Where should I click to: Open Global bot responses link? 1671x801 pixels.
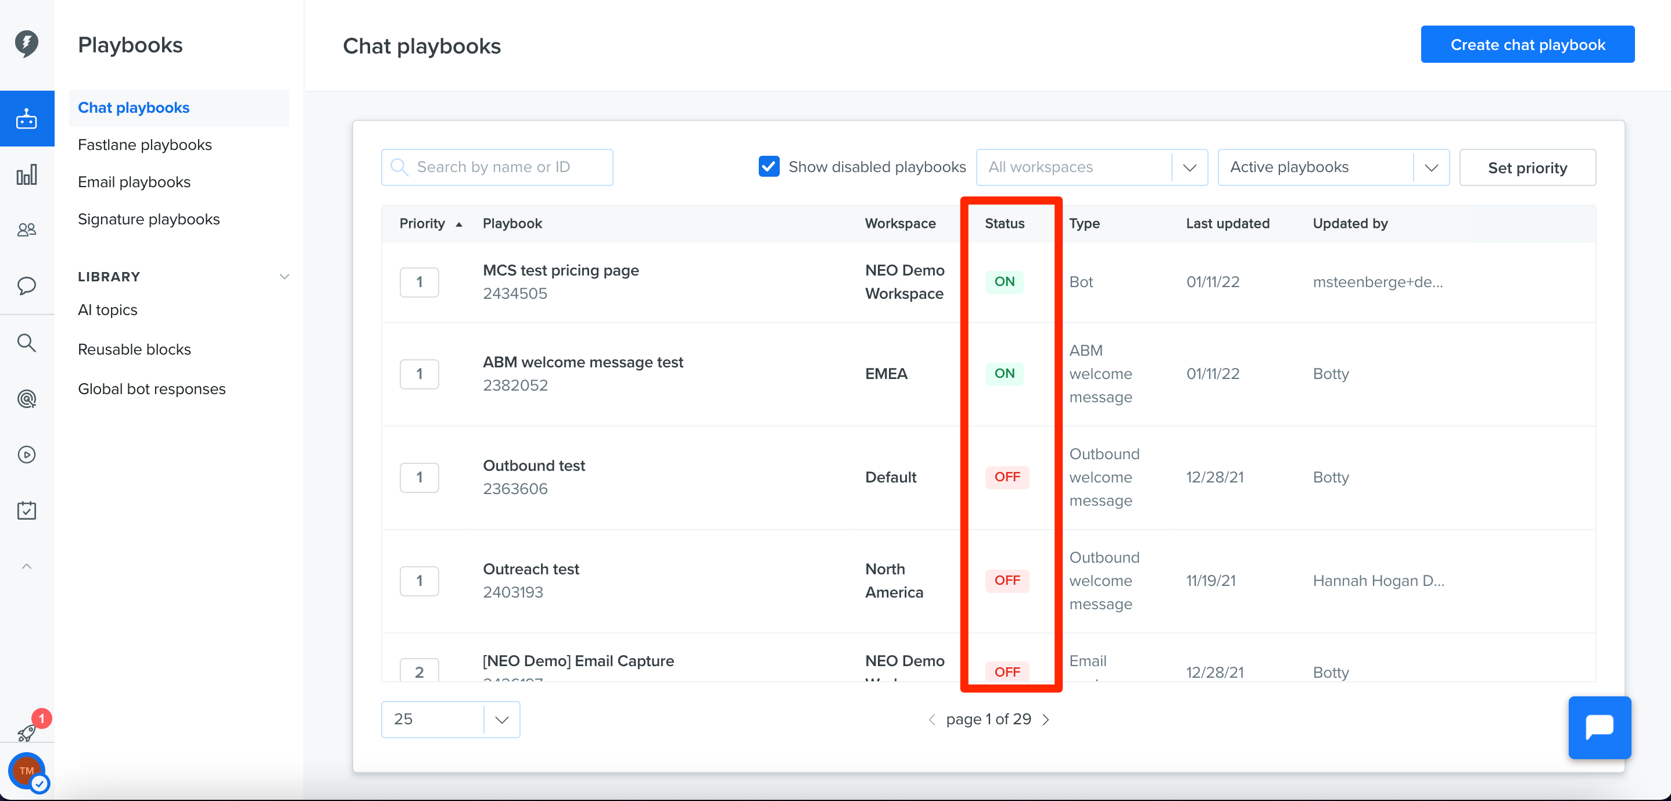pos(152,389)
